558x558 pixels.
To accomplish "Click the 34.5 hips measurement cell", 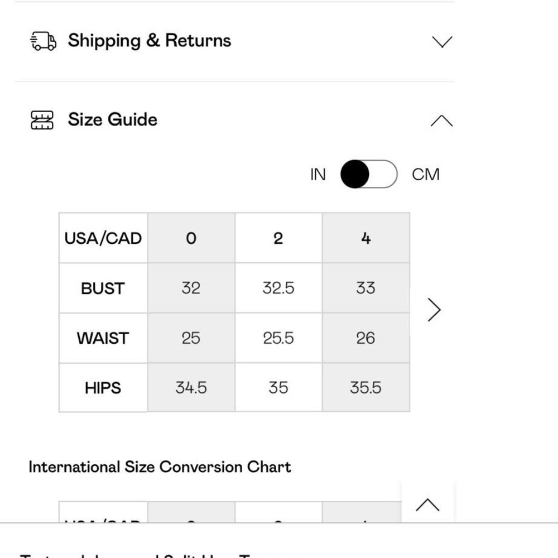I will pos(191,388).
